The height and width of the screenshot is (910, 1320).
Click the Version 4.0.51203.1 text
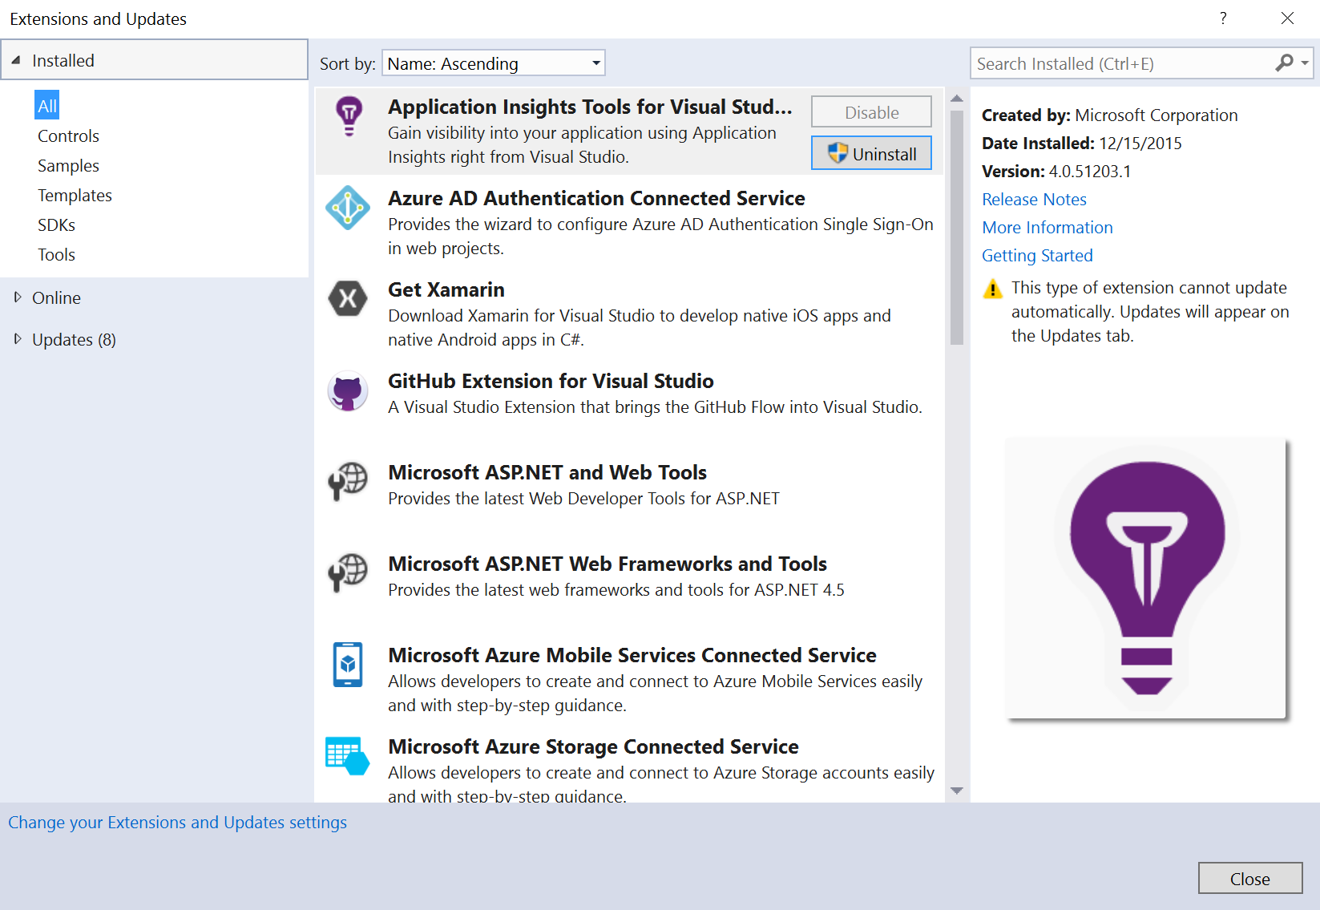pyautogui.click(x=1056, y=171)
